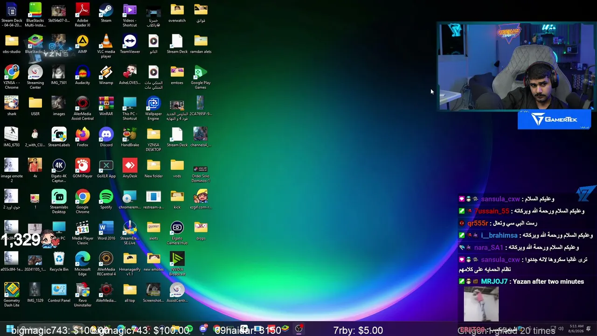
Task: Select the Elgato Camera Hub icon
Action: [177, 233]
